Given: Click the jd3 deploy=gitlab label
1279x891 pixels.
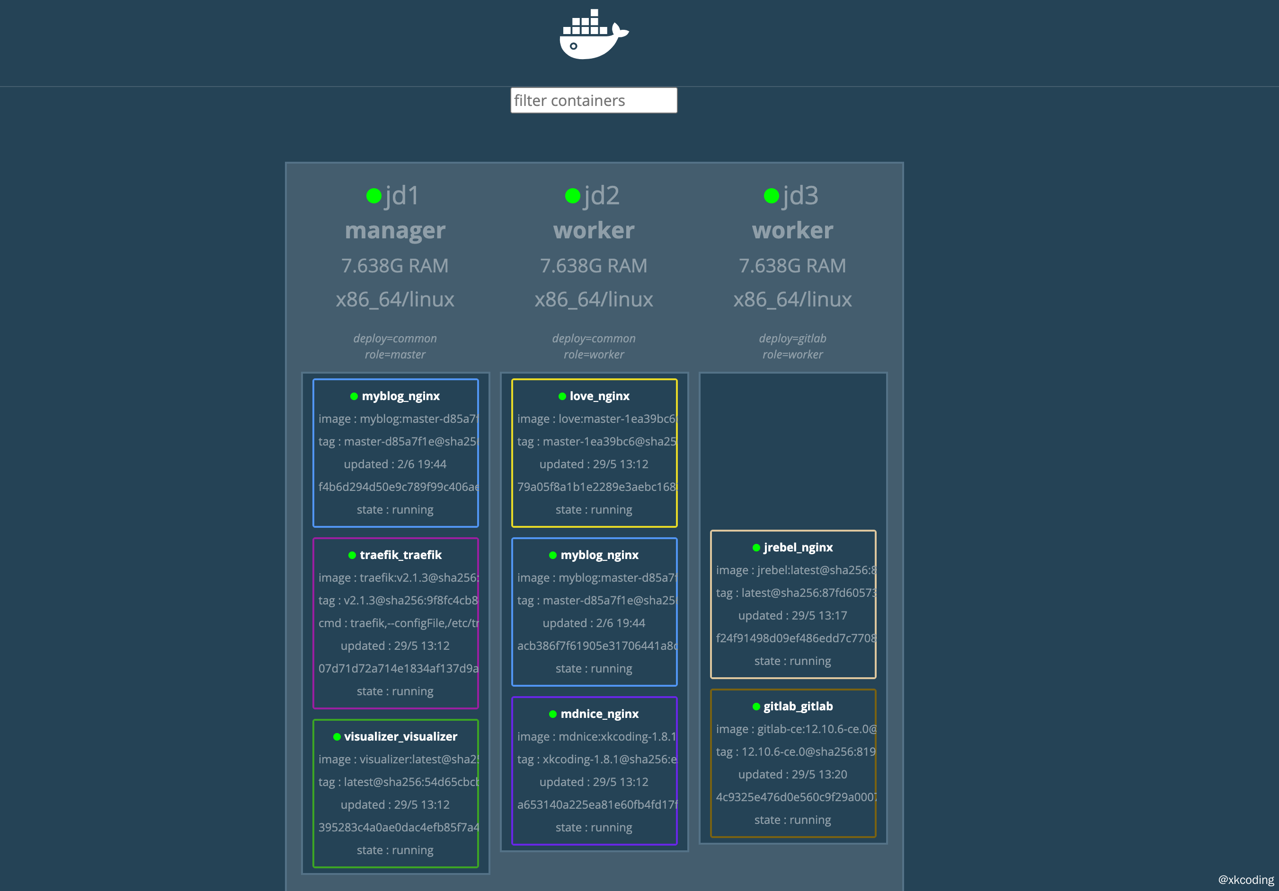Looking at the screenshot, I should click(x=792, y=338).
